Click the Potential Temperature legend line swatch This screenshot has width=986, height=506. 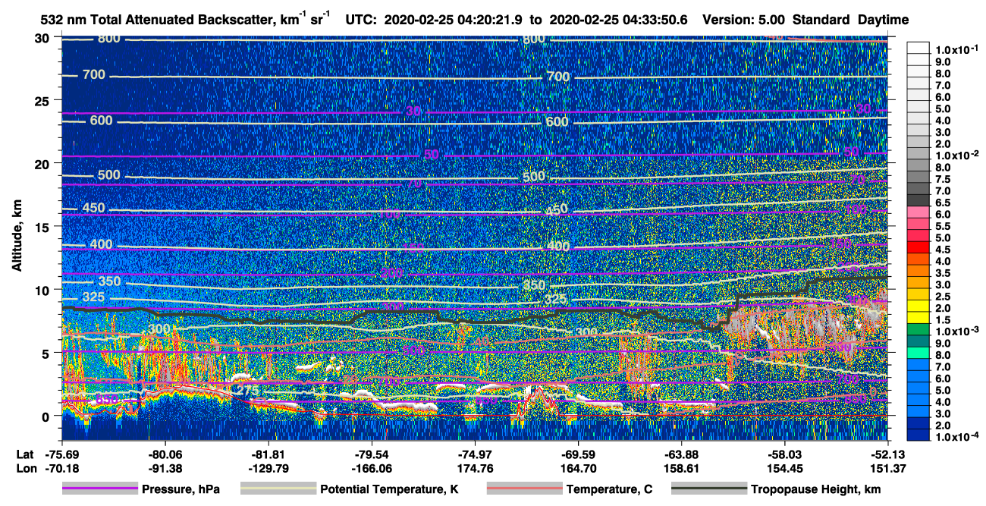coord(278,489)
